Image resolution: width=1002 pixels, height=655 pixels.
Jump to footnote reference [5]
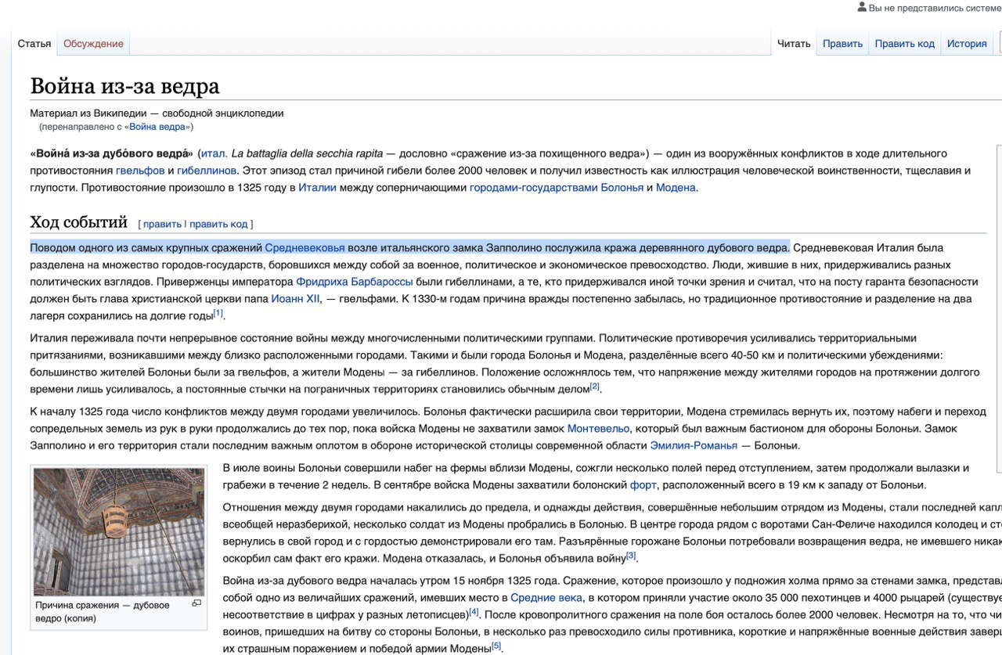click(x=496, y=645)
